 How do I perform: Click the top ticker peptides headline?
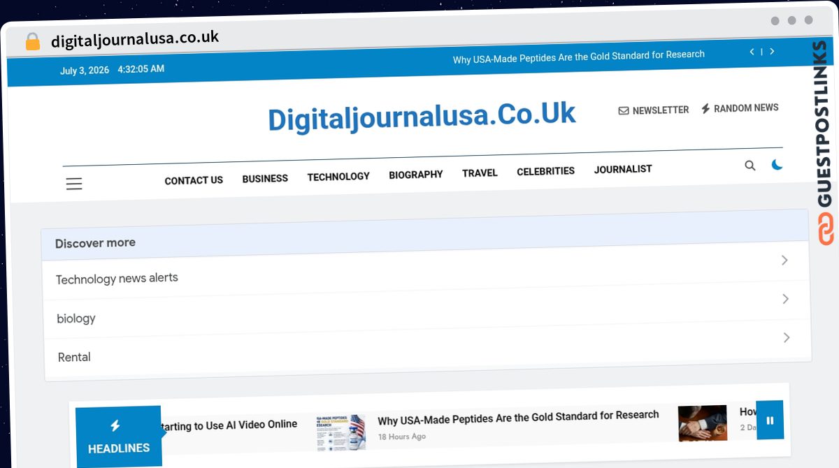(x=579, y=57)
